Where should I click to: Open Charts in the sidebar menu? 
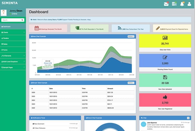pyautogui.click(x=13, y=32)
